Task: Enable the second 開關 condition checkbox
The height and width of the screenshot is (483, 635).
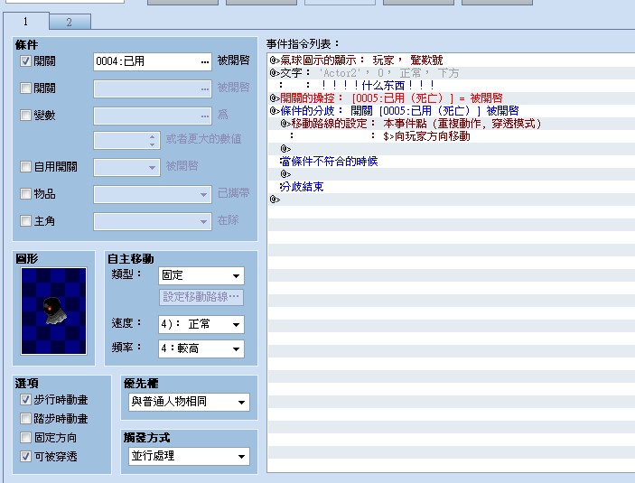Action: pos(25,88)
